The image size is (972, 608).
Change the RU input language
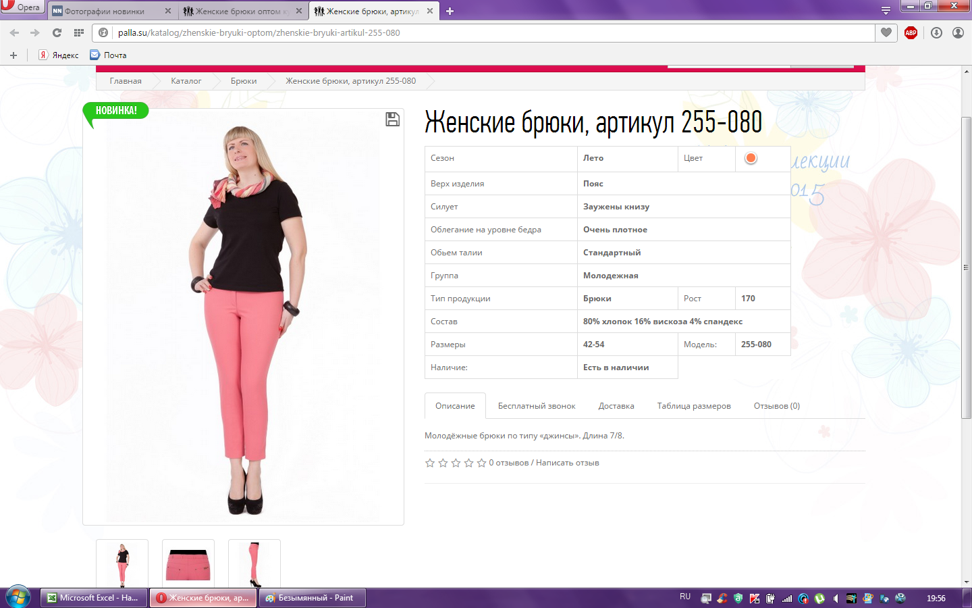(x=685, y=597)
